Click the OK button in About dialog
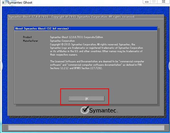The height and width of the screenshot is (133, 170). coord(87,99)
